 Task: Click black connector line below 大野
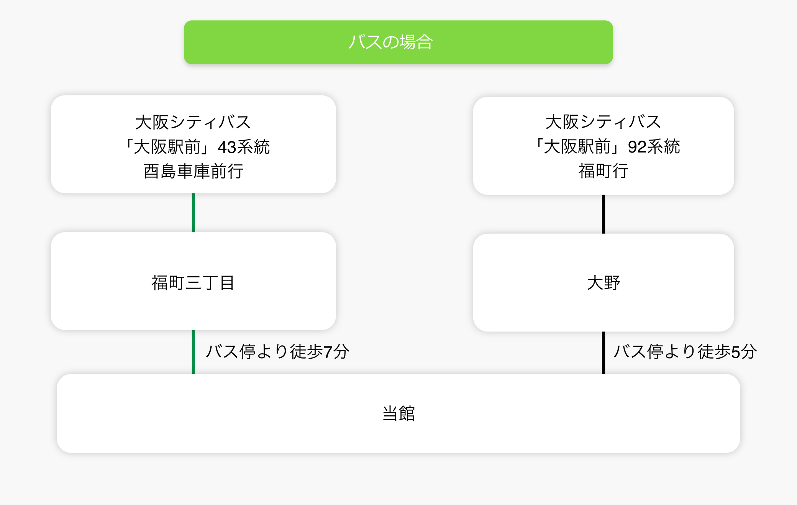click(x=603, y=353)
